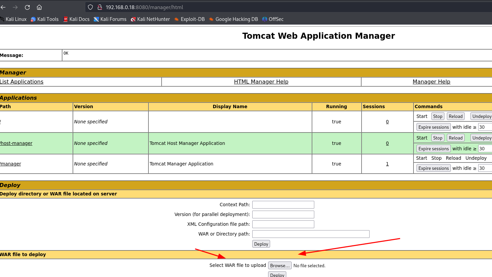Go to browser home icon
Screen dimensions: 492x277
click(x=39, y=7)
